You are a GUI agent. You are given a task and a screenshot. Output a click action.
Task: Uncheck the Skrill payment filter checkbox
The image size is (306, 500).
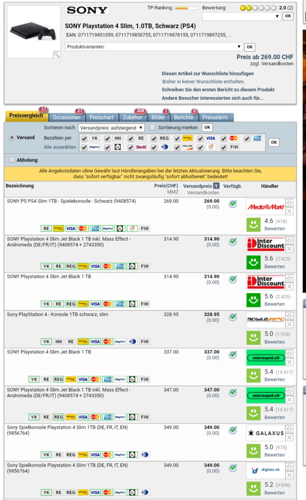point(131,147)
